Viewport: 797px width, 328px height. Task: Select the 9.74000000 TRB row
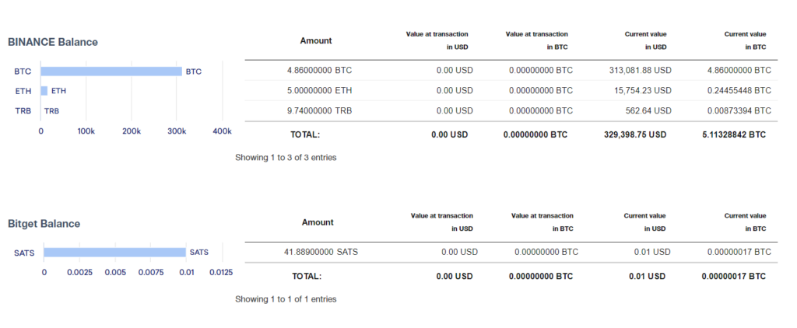tap(511, 111)
